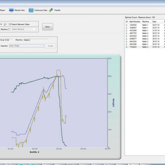165x165 pixels.
Task: Open the date picker calendar dropdown
Action: point(5,24)
